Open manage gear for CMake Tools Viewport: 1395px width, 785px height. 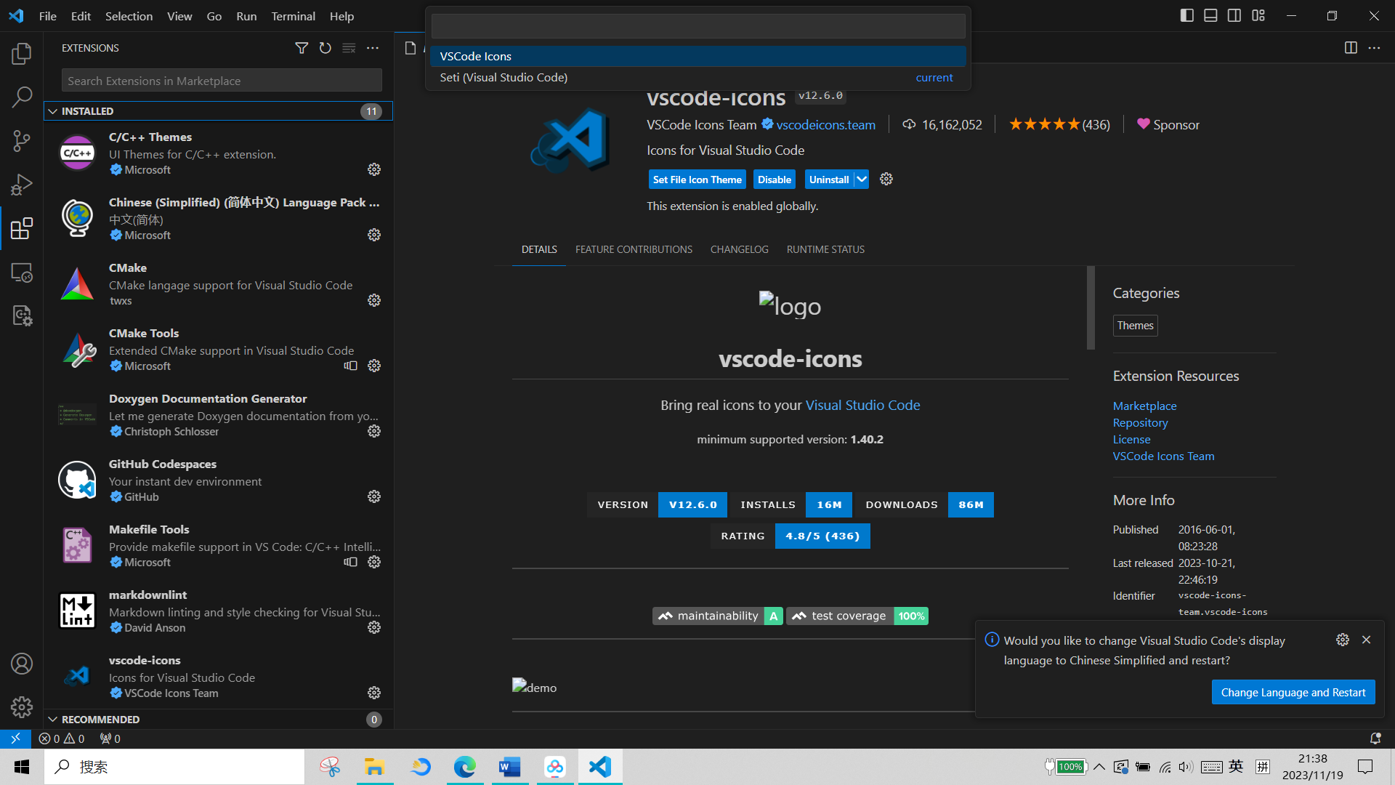pyautogui.click(x=374, y=366)
